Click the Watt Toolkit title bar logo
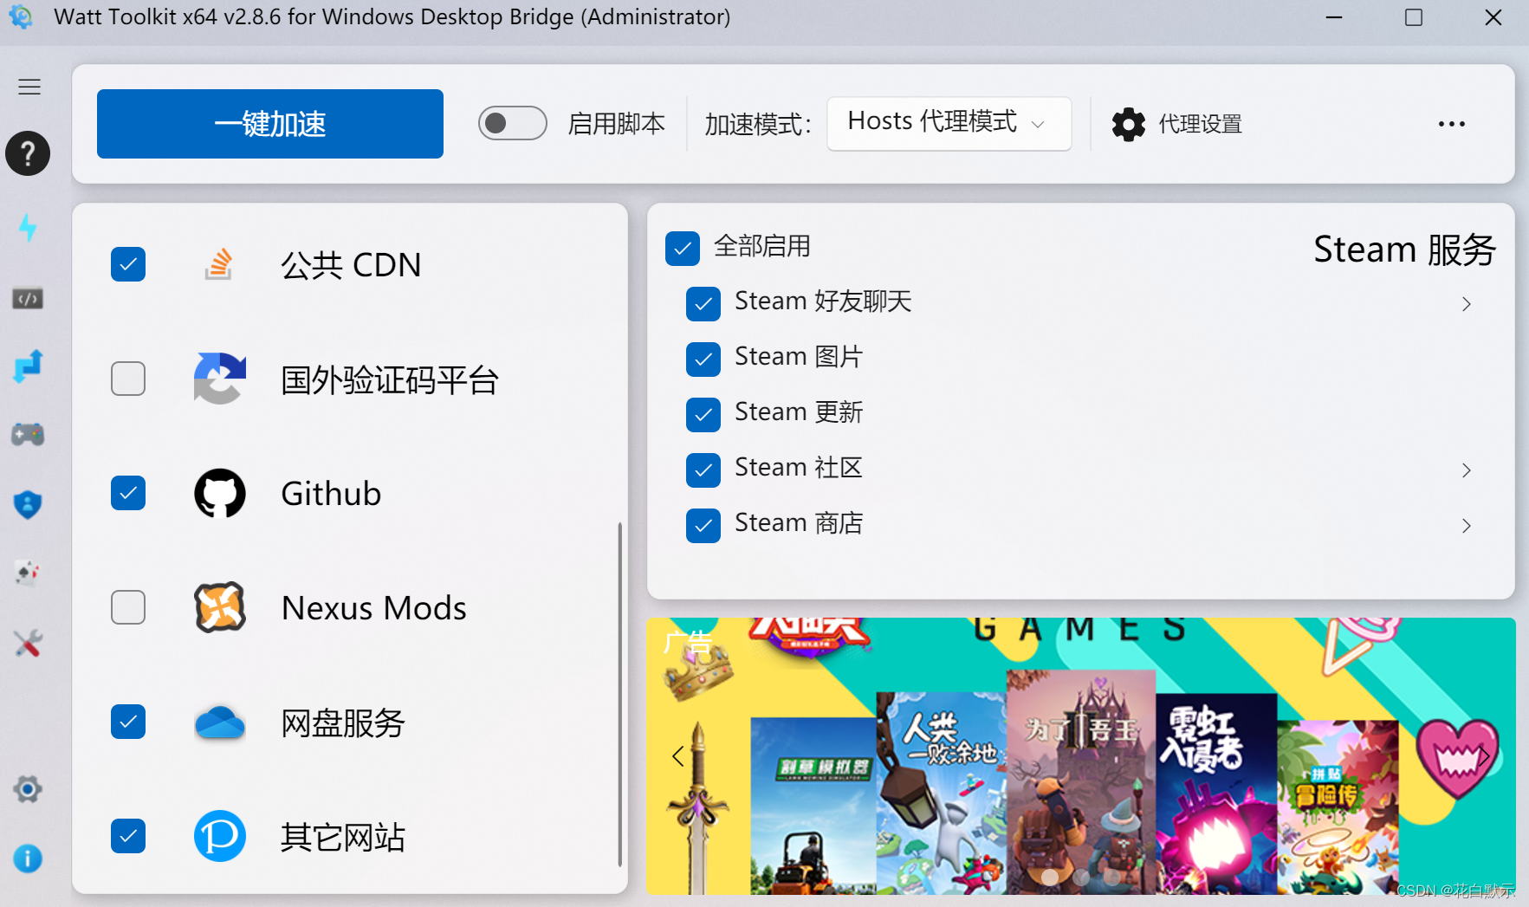This screenshot has width=1529, height=907. [x=21, y=17]
